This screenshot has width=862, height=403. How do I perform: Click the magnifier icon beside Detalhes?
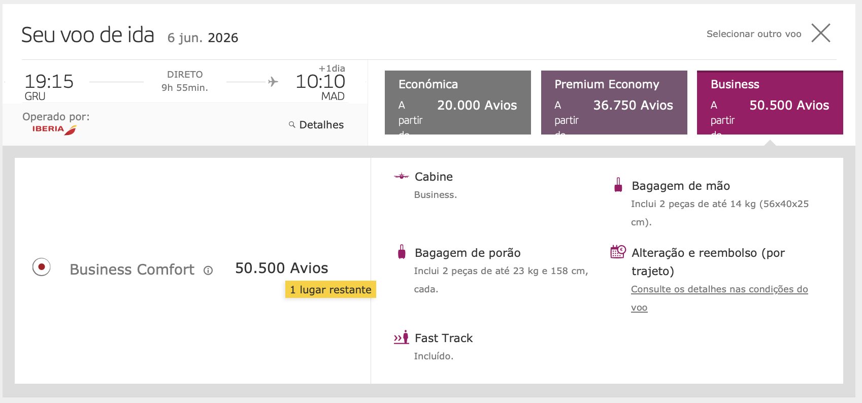[292, 124]
